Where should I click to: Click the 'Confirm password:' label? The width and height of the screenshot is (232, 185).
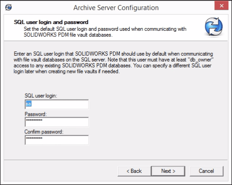pyautogui.click(x=44, y=132)
